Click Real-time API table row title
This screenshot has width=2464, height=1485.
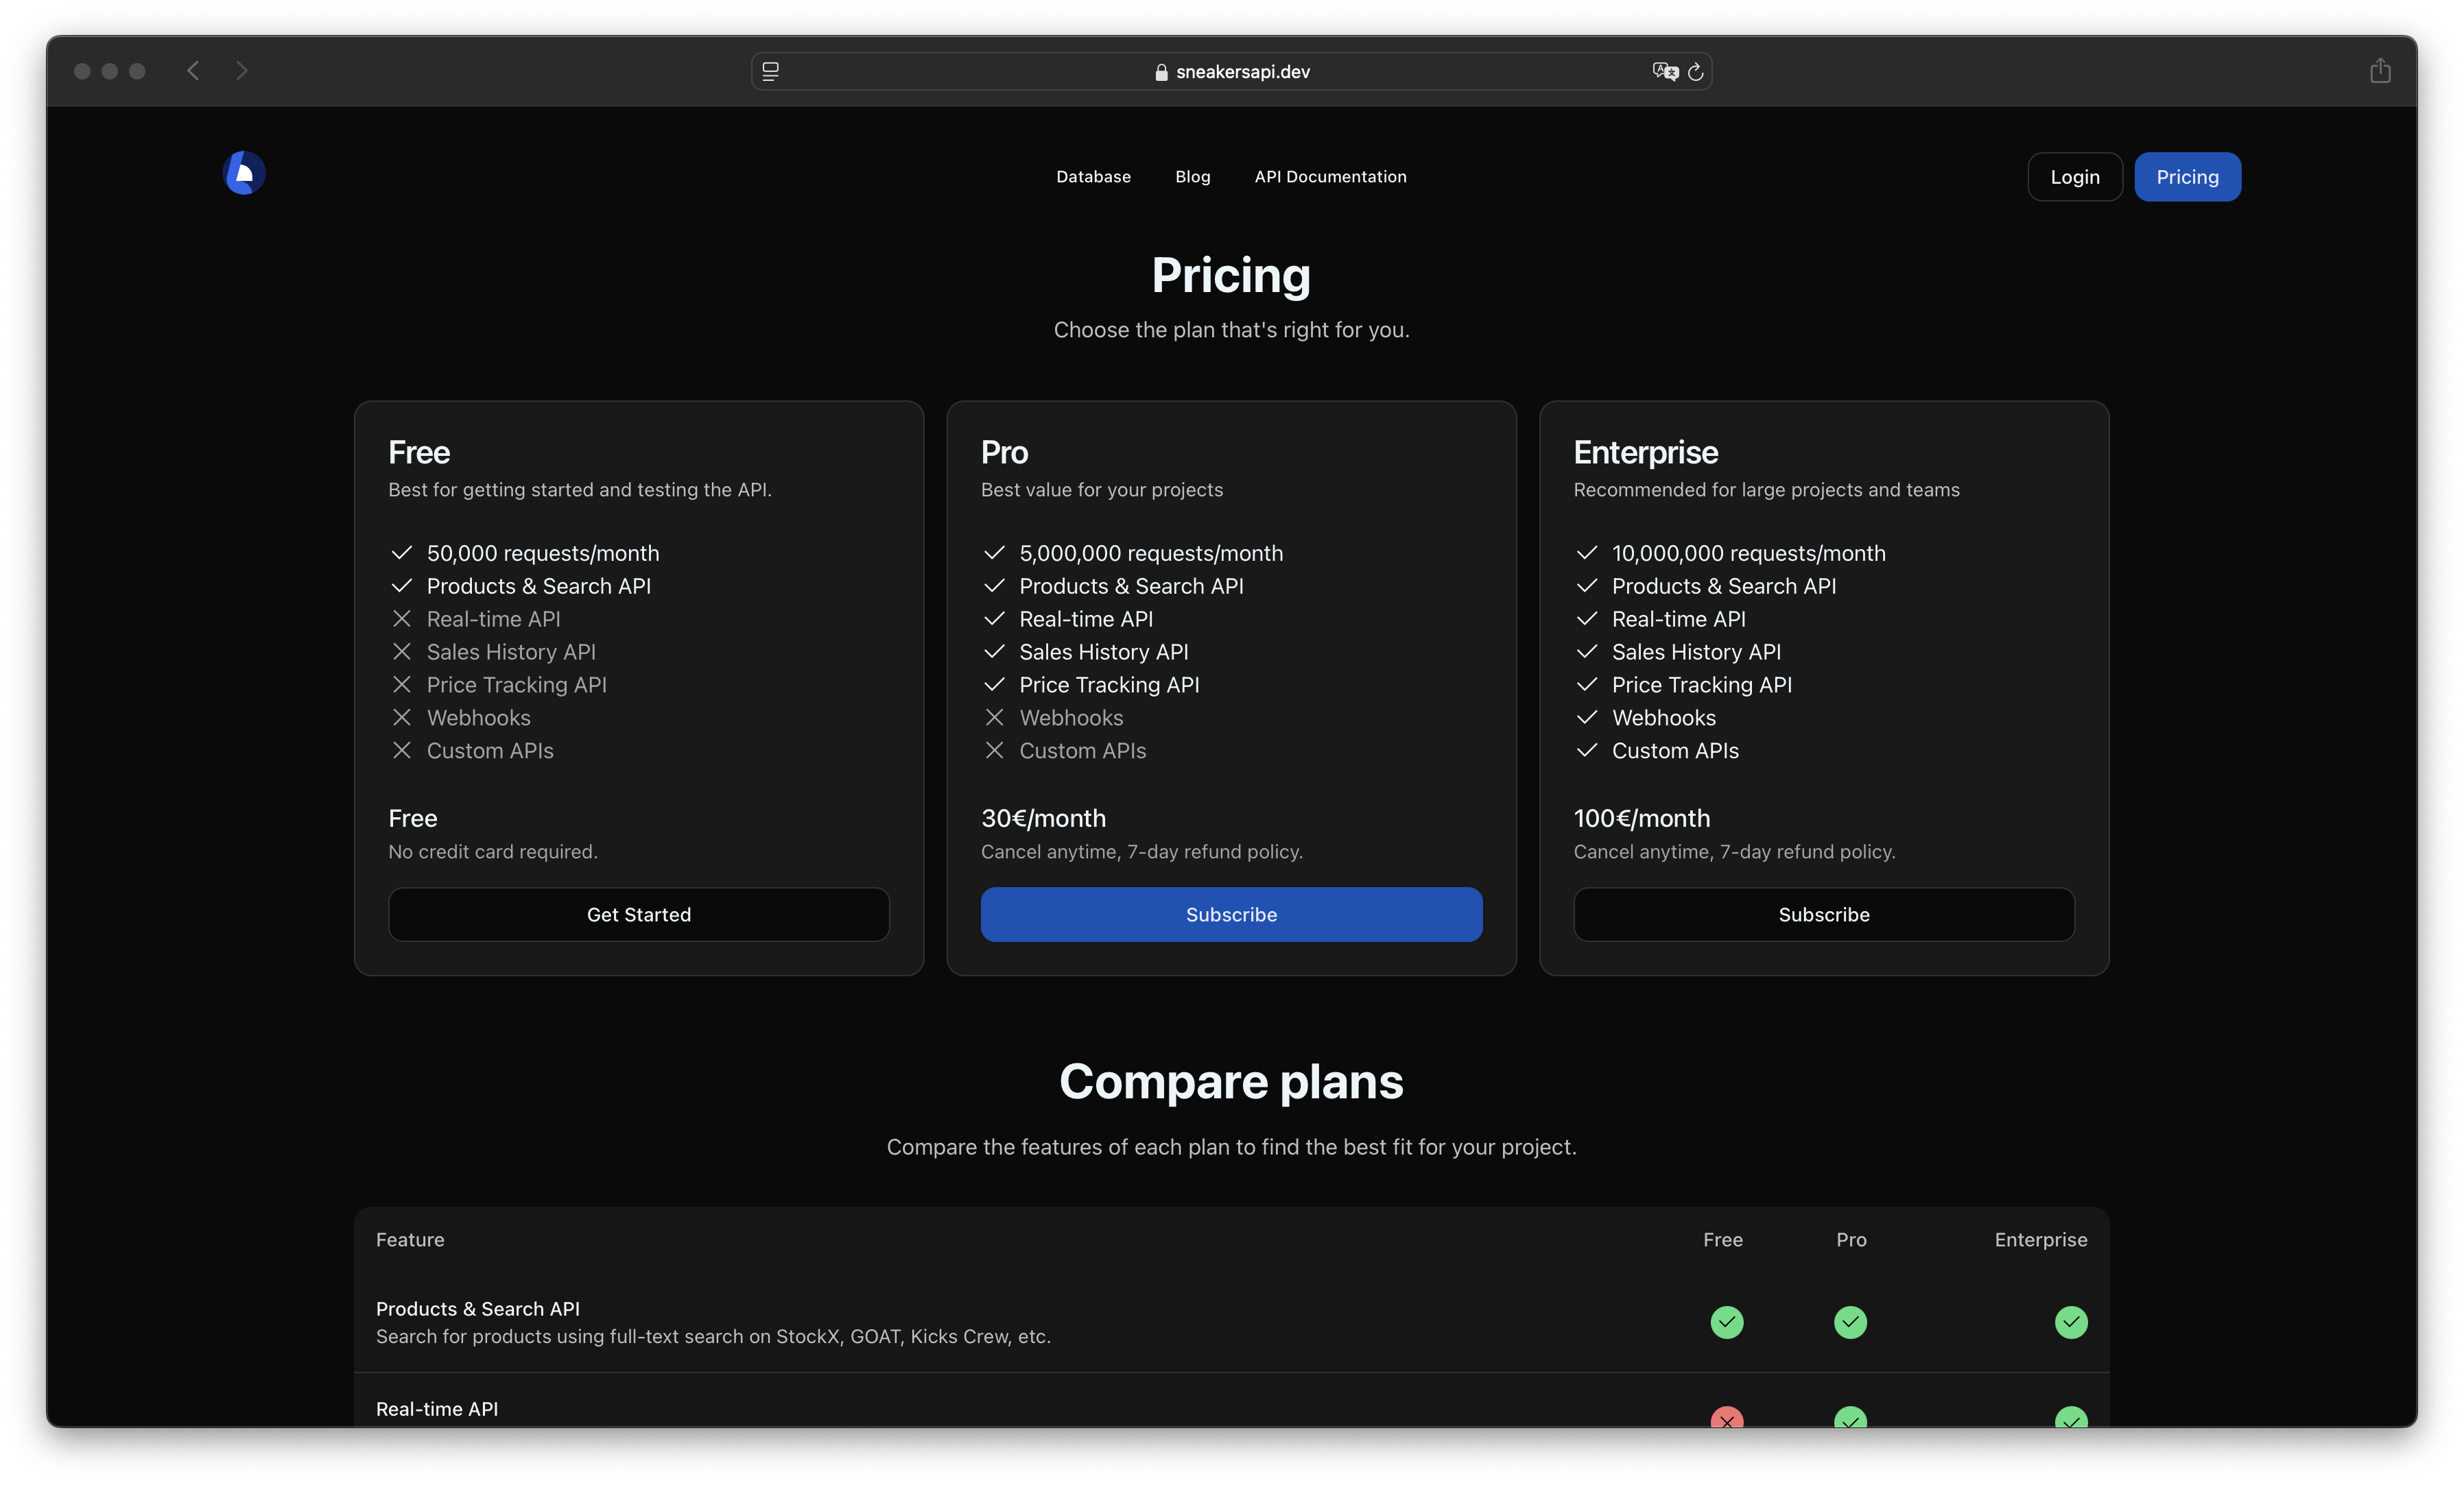coord(437,1408)
